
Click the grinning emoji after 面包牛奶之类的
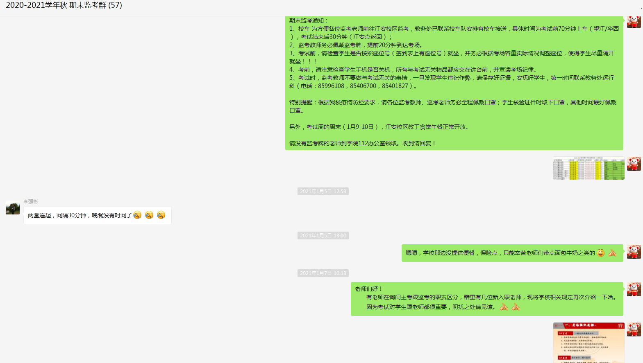(x=601, y=253)
